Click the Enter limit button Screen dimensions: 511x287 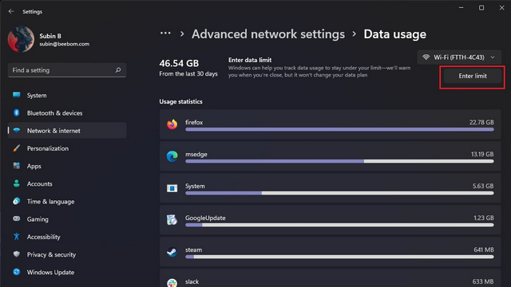coord(473,76)
